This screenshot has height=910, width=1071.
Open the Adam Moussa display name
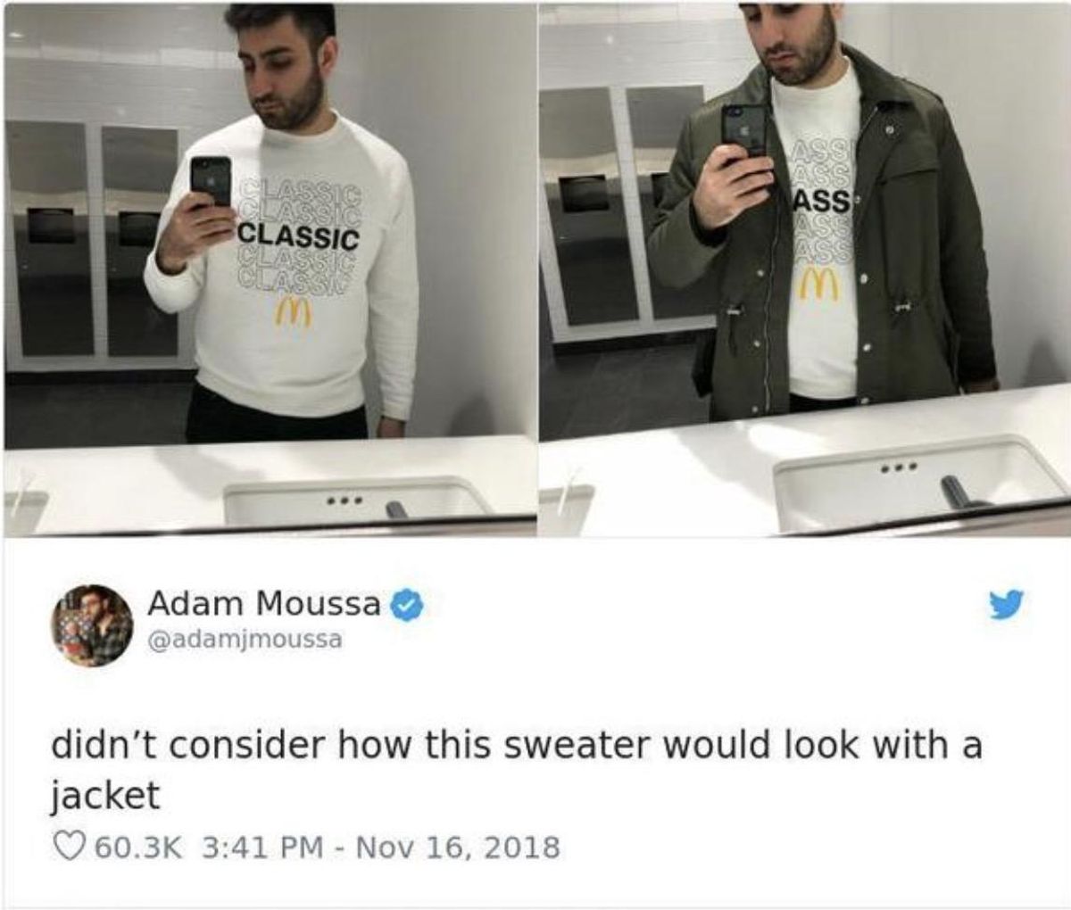point(264,604)
